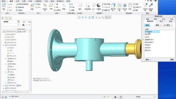Click the 再生 (Regenerate) icon
Image resolution: width=176 pixels, height=99 pixels.
click(4, 5)
